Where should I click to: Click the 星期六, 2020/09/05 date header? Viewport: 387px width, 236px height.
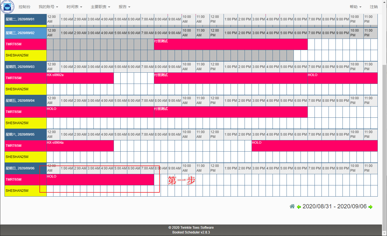[x=25, y=134]
